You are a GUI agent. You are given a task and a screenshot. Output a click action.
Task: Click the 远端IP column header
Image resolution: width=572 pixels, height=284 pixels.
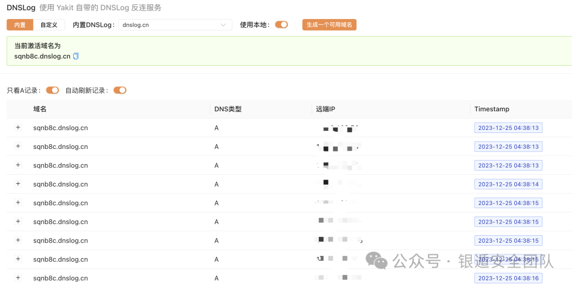click(325, 109)
